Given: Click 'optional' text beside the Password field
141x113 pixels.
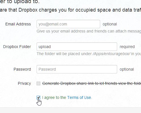Looking at the screenshot, I should pyautogui.click(x=127, y=69).
